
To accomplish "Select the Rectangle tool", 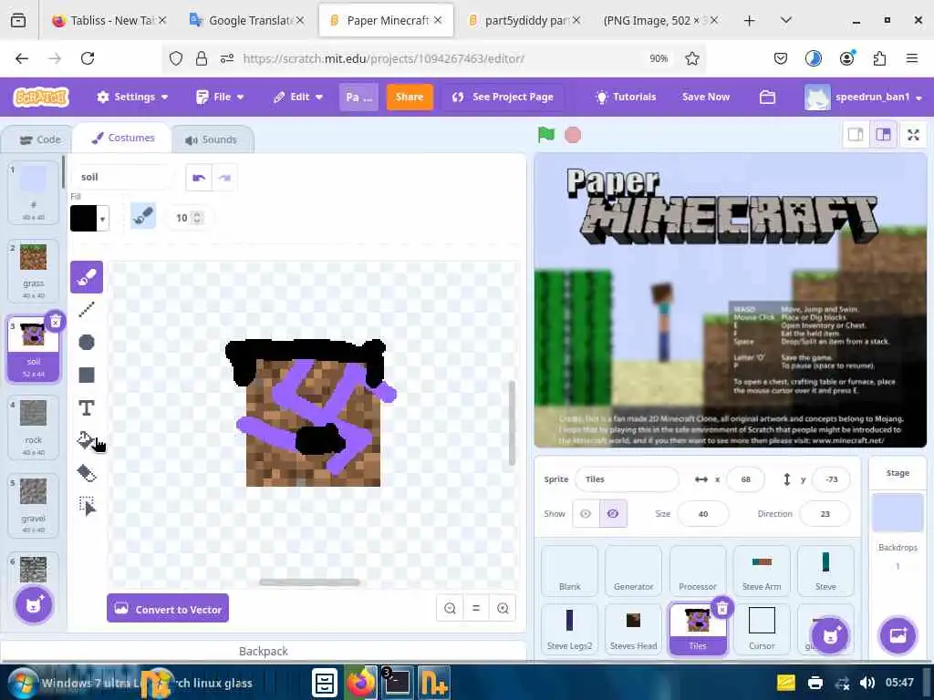I will click(x=87, y=375).
